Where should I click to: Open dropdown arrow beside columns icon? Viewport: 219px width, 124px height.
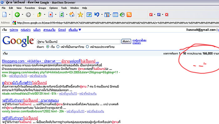coord(111,14)
